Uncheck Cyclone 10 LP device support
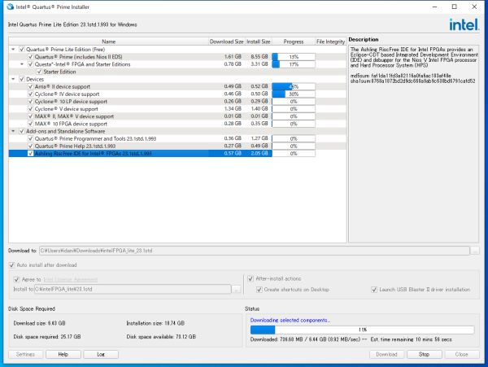 pos(31,102)
